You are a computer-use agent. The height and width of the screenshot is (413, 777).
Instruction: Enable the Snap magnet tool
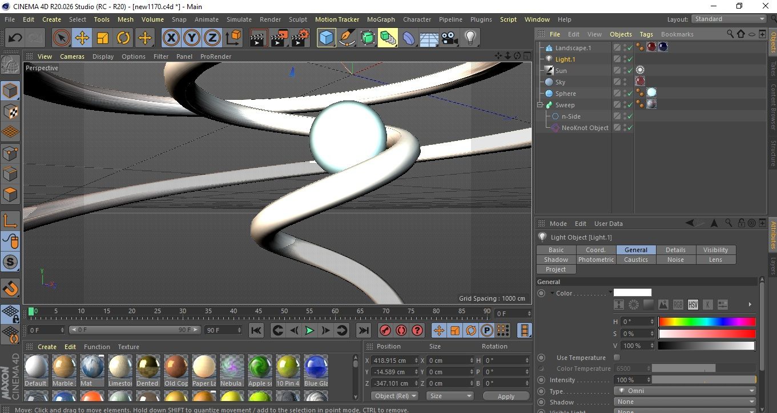click(10, 289)
